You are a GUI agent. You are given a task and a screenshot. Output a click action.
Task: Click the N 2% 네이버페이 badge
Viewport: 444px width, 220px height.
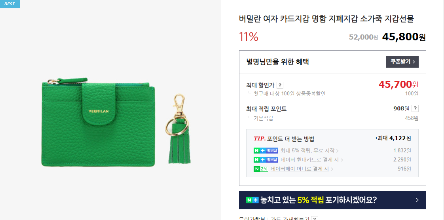tap(261, 169)
